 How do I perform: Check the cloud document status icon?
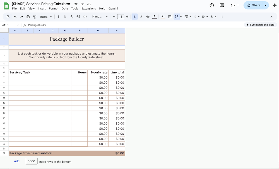89,4
